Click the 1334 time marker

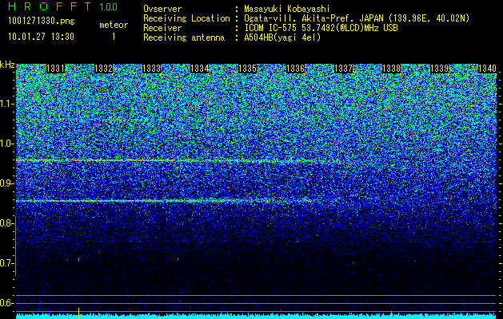[200, 69]
